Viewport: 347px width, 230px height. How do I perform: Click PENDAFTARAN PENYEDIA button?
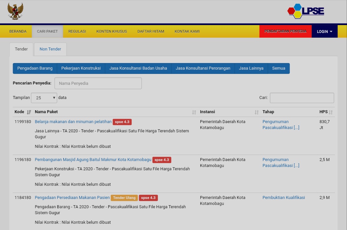(x=285, y=31)
